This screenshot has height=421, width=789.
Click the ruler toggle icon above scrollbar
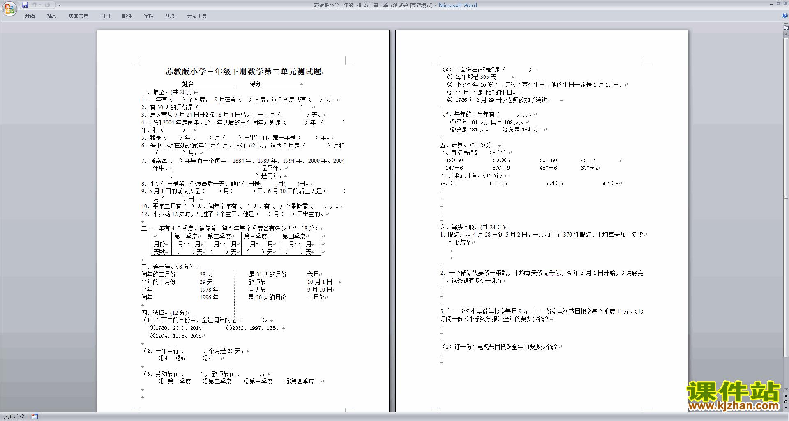[x=786, y=28]
